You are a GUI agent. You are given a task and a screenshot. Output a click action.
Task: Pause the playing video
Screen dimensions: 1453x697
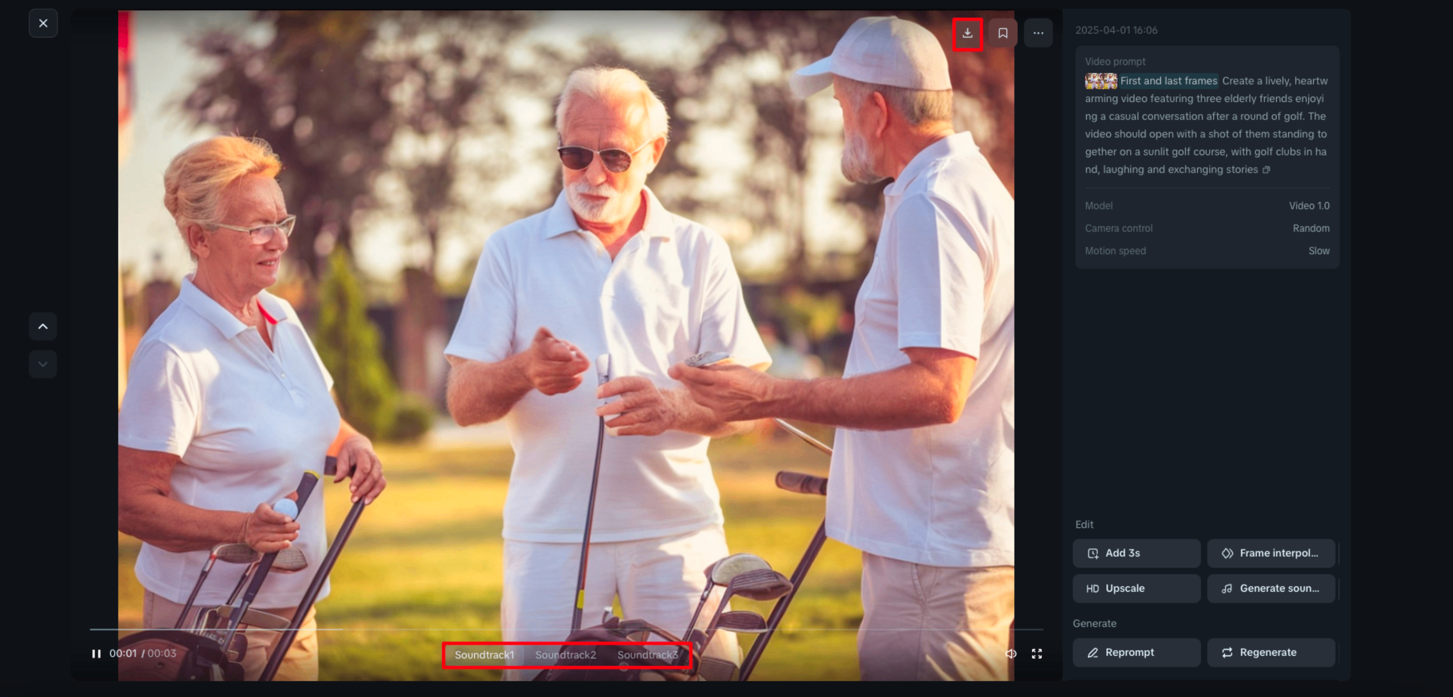point(96,653)
